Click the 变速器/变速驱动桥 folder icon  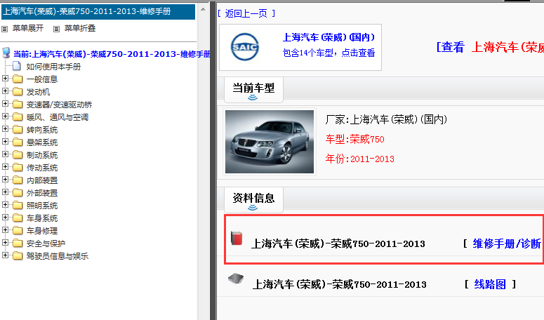18,105
